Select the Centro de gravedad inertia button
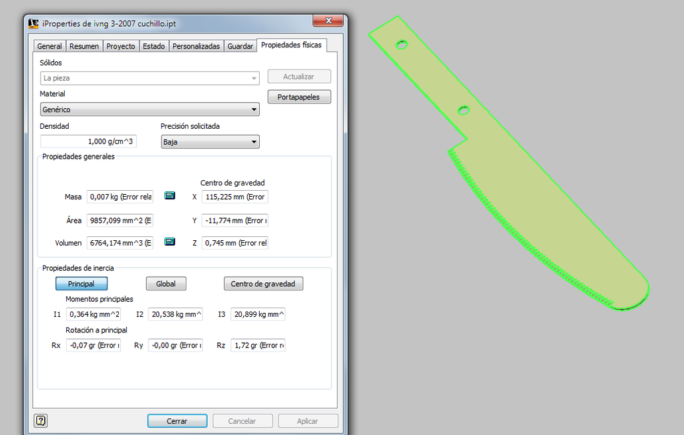This screenshot has width=684, height=435. click(263, 284)
